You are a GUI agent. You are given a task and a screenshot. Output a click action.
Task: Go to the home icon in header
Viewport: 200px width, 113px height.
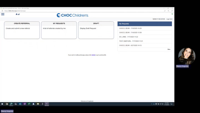[x=16, y=14]
